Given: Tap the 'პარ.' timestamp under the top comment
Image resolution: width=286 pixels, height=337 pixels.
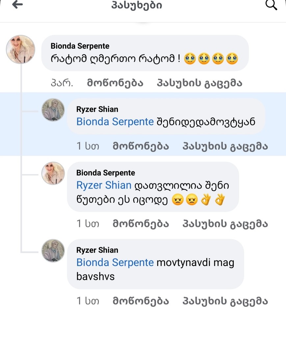Looking at the screenshot, I should pyautogui.click(x=62, y=83).
